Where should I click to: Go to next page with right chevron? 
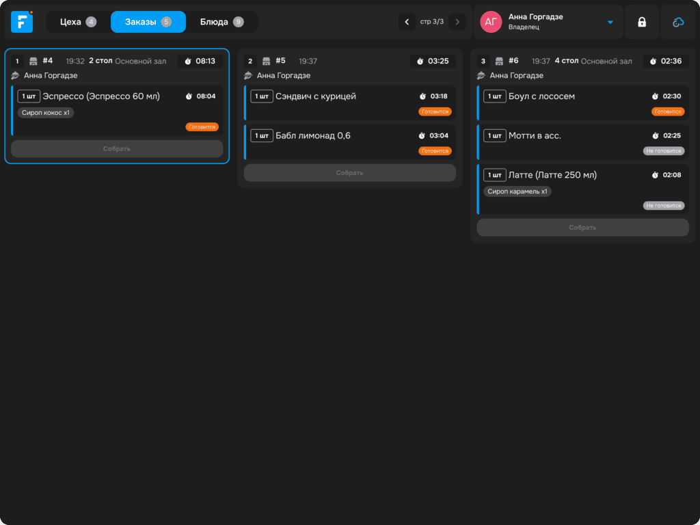[x=457, y=22]
